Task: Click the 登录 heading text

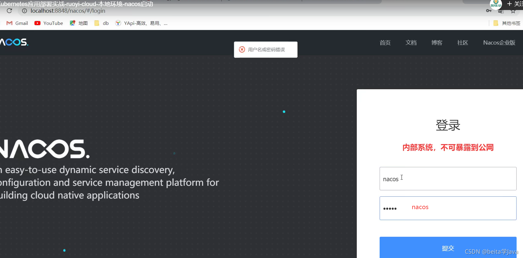Action: (x=448, y=125)
